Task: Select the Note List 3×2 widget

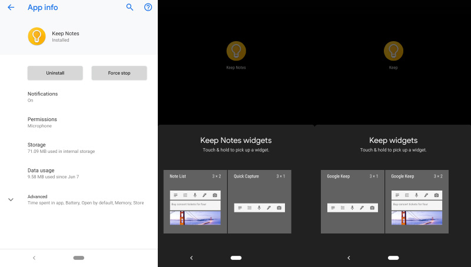Action: point(195,202)
